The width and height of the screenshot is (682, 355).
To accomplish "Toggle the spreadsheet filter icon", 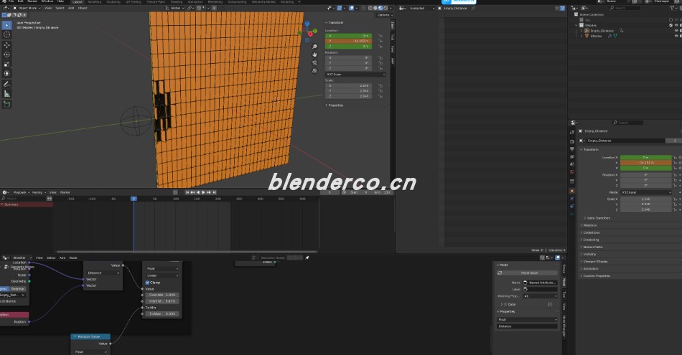I will click(x=562, y=9).
